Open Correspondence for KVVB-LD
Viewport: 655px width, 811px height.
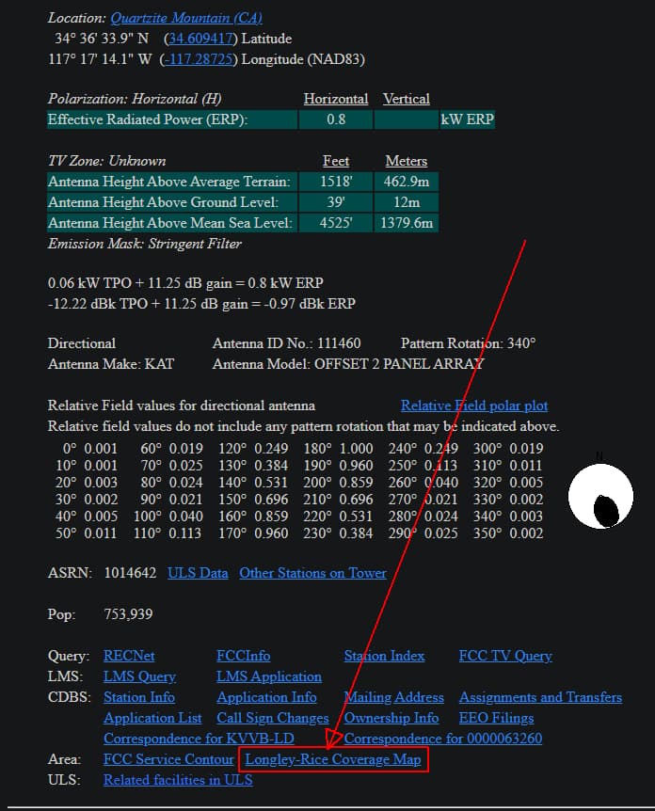pos(199,739)
